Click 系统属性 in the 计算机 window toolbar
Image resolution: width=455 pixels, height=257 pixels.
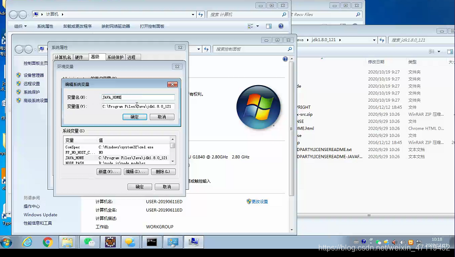click(x=45, y=26)
